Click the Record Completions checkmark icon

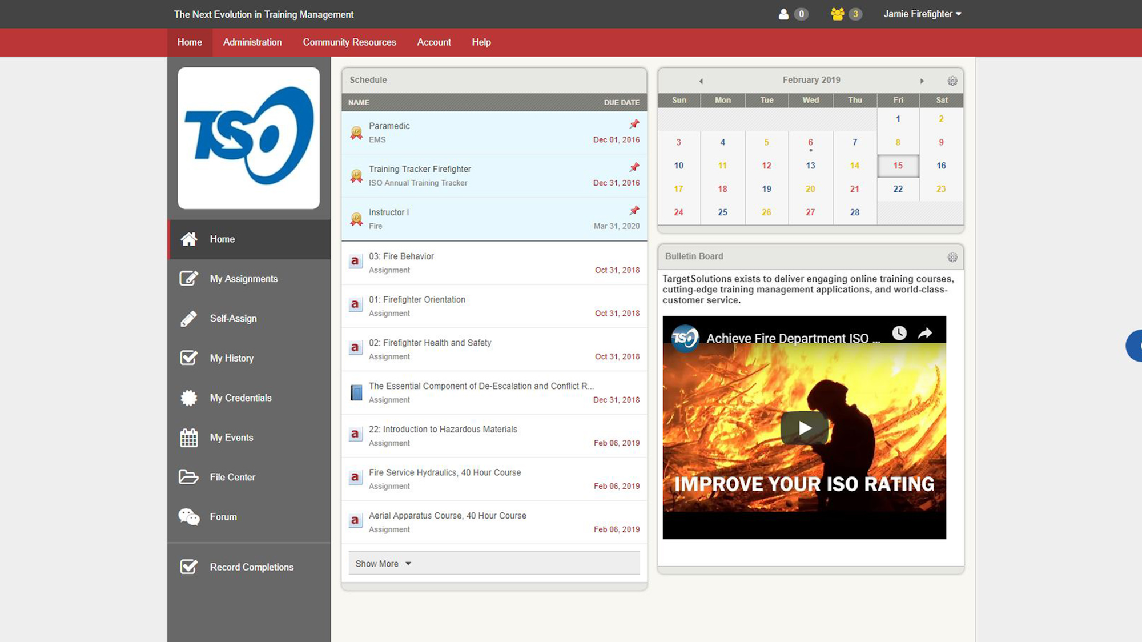[x=189, y=567]
